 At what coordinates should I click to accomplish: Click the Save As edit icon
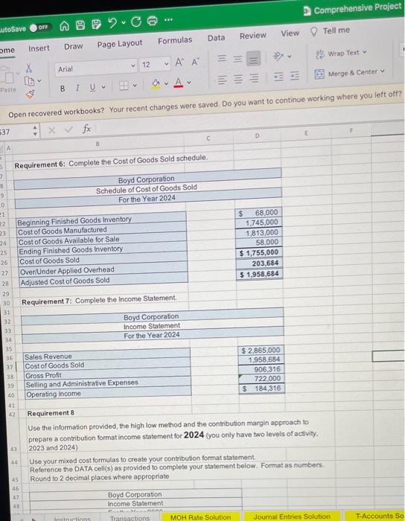[96, 25]
